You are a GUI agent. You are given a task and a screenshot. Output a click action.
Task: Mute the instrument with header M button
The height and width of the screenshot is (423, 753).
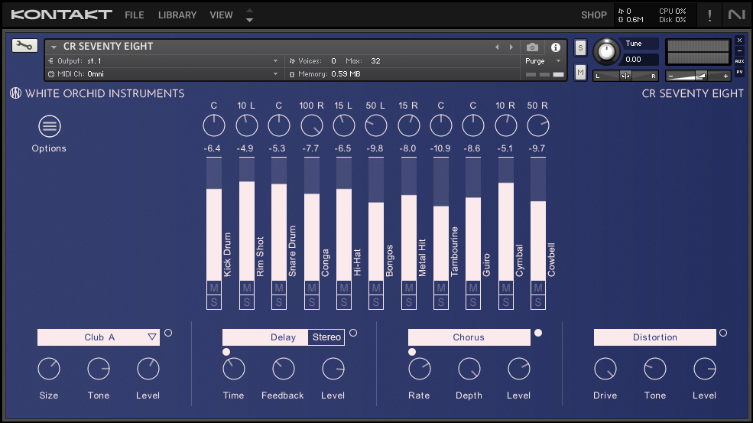point(580,72)
